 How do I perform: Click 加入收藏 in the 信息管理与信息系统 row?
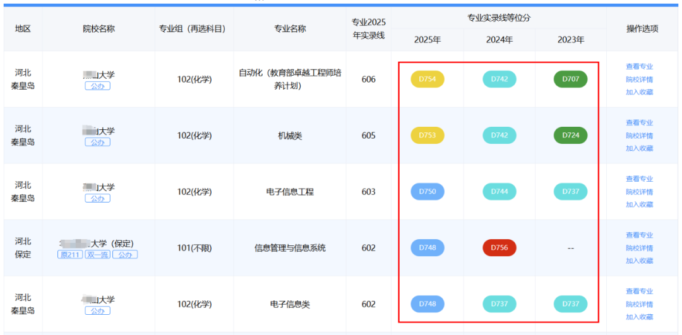639,261
